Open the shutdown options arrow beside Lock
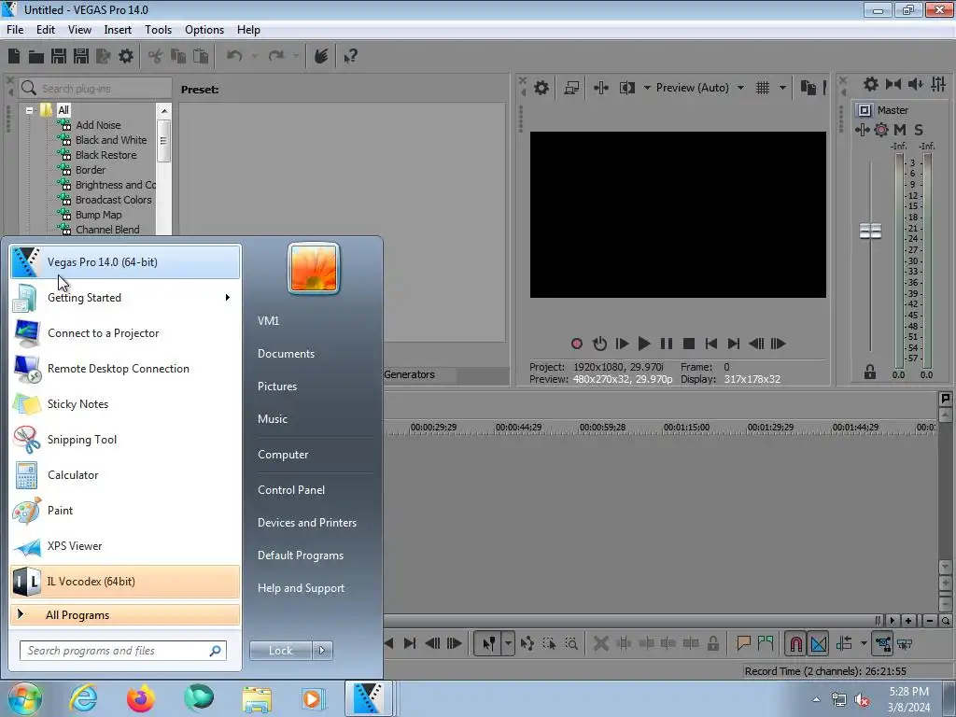Screen dimensions: 956x717 coord(322,651)
